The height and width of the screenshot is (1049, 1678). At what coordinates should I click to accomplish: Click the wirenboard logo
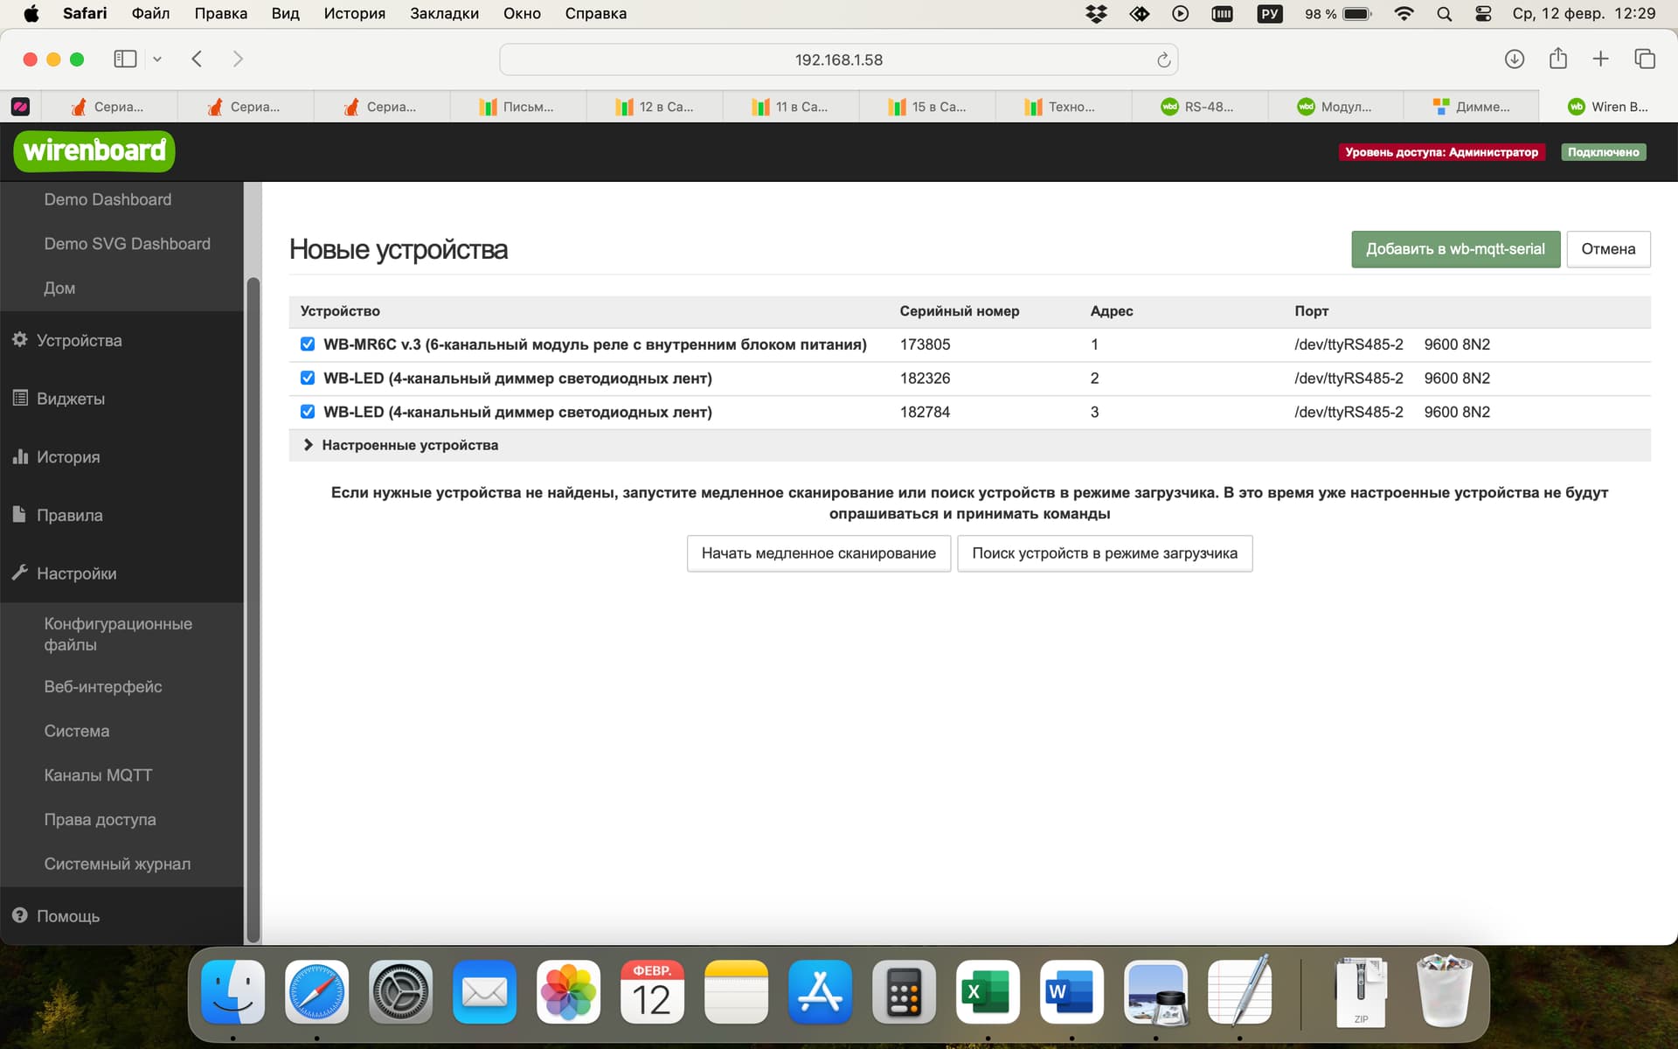pos(94,151)
